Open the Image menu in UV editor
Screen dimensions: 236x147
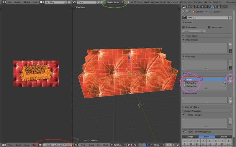coord(27,145)
